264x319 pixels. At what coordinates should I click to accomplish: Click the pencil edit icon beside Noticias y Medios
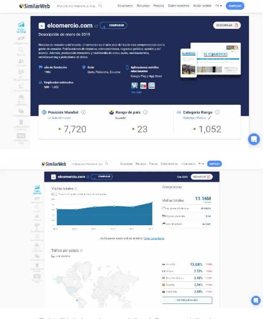(210, 118)
